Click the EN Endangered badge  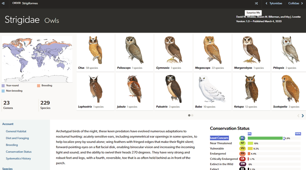(x=242, y=154)
